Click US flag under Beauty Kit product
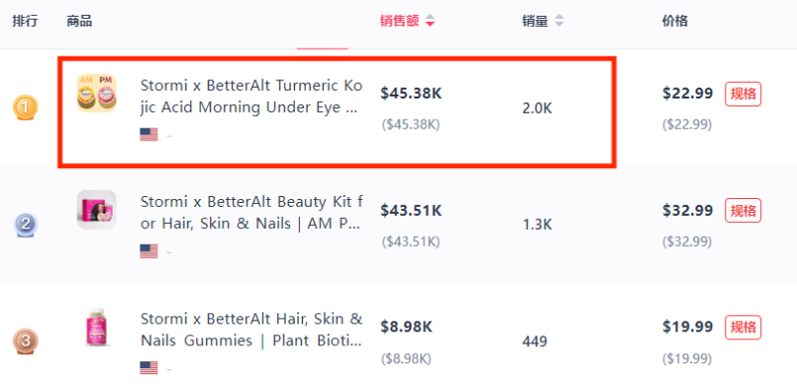The image size is (797, 392). tap(148, 252)
